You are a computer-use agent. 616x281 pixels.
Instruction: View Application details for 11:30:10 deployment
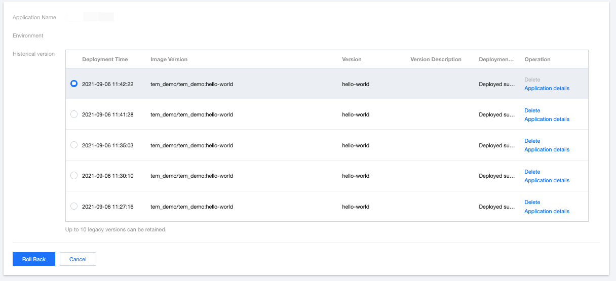547,180
